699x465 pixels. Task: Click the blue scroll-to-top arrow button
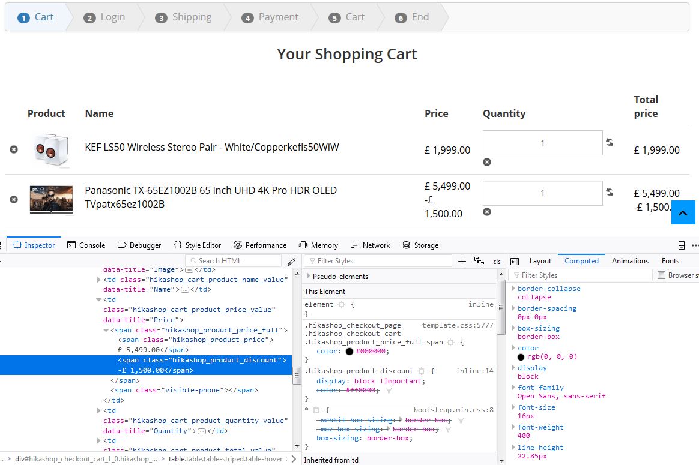683,212
